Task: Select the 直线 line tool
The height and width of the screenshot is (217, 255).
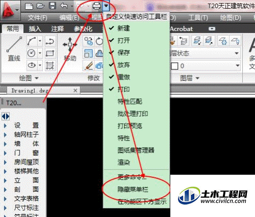Action: point(14,49)
